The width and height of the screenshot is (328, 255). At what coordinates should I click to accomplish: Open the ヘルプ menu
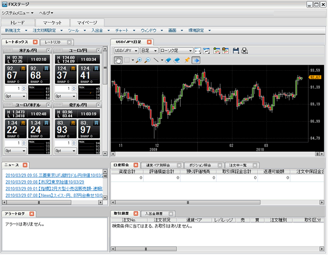(x=46, y=13)
